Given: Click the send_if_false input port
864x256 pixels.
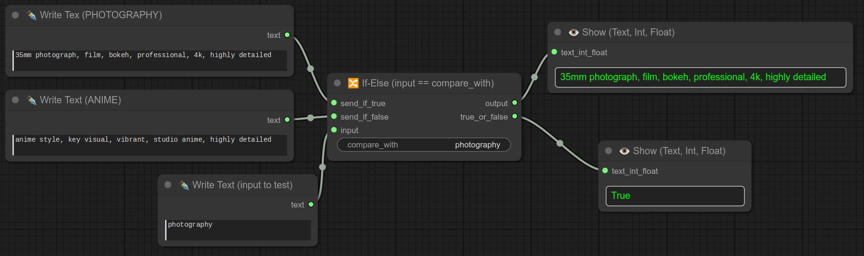Looking at the screenshot, I should coord(334,116).
